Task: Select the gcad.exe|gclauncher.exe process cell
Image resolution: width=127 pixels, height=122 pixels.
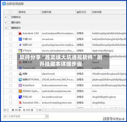Action: [58, 45]
